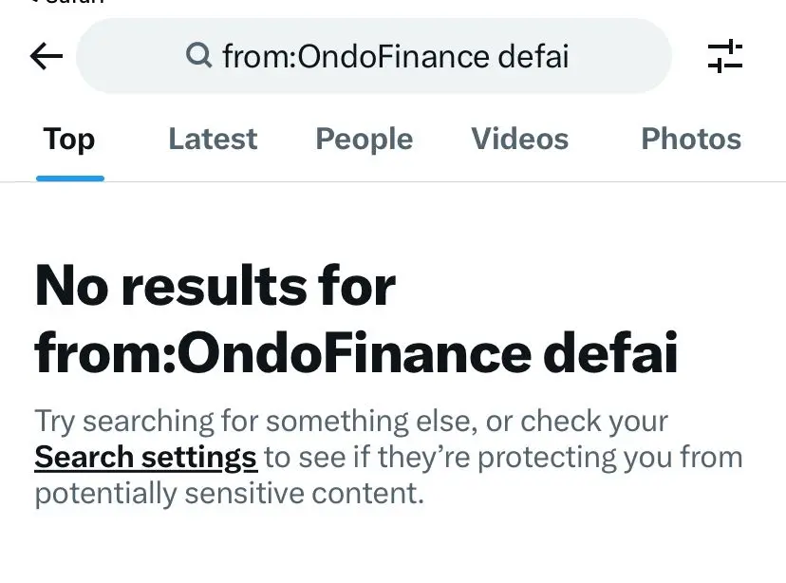Click the query text in search bar
Image resolution: width=786 pixels, height=583 pixels.
(x=396, y=56)
